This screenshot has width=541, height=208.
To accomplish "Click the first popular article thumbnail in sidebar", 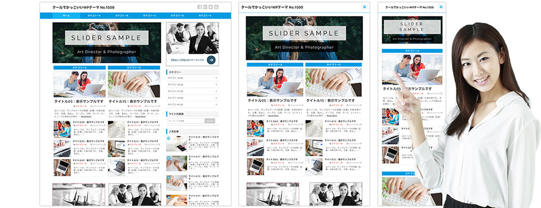I will 176,144.
